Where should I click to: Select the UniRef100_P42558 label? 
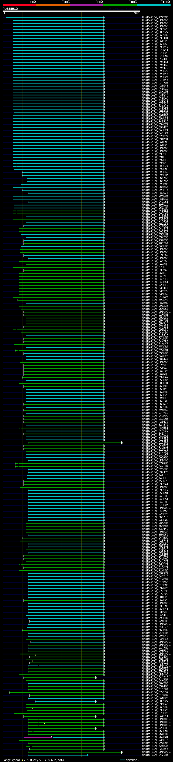pyautogui.click(x=155, y=511)
